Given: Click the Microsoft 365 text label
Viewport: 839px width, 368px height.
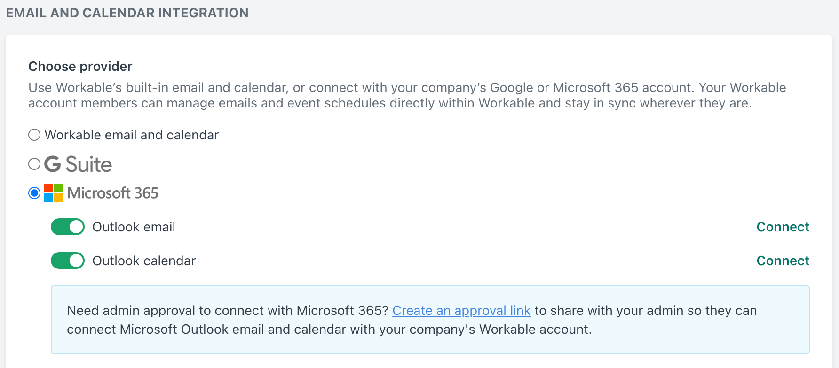Looking at the screenshot, I should [x=113, y=193].
